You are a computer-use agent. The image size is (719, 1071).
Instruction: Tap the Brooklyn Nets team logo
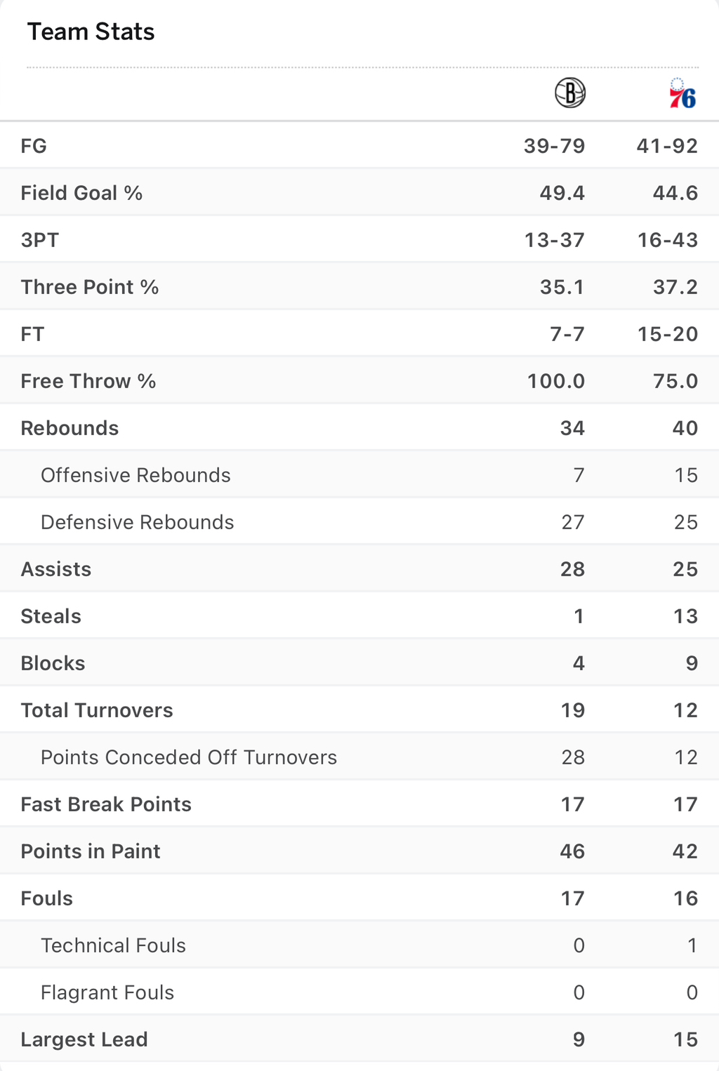(x=570, y=93)
